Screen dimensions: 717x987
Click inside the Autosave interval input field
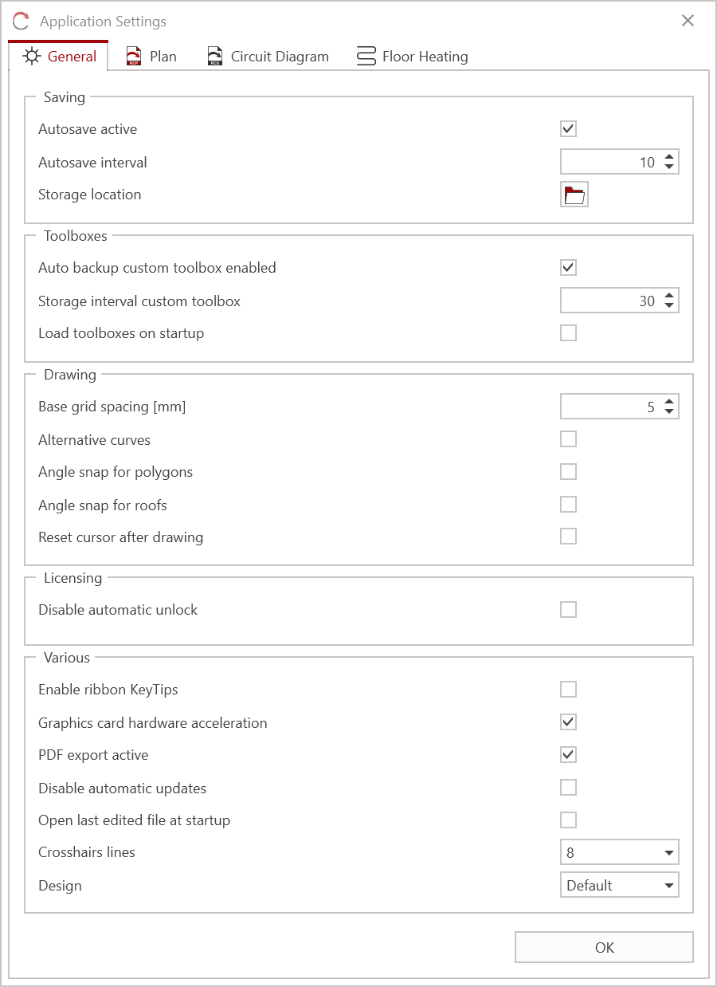click(613, 162)
